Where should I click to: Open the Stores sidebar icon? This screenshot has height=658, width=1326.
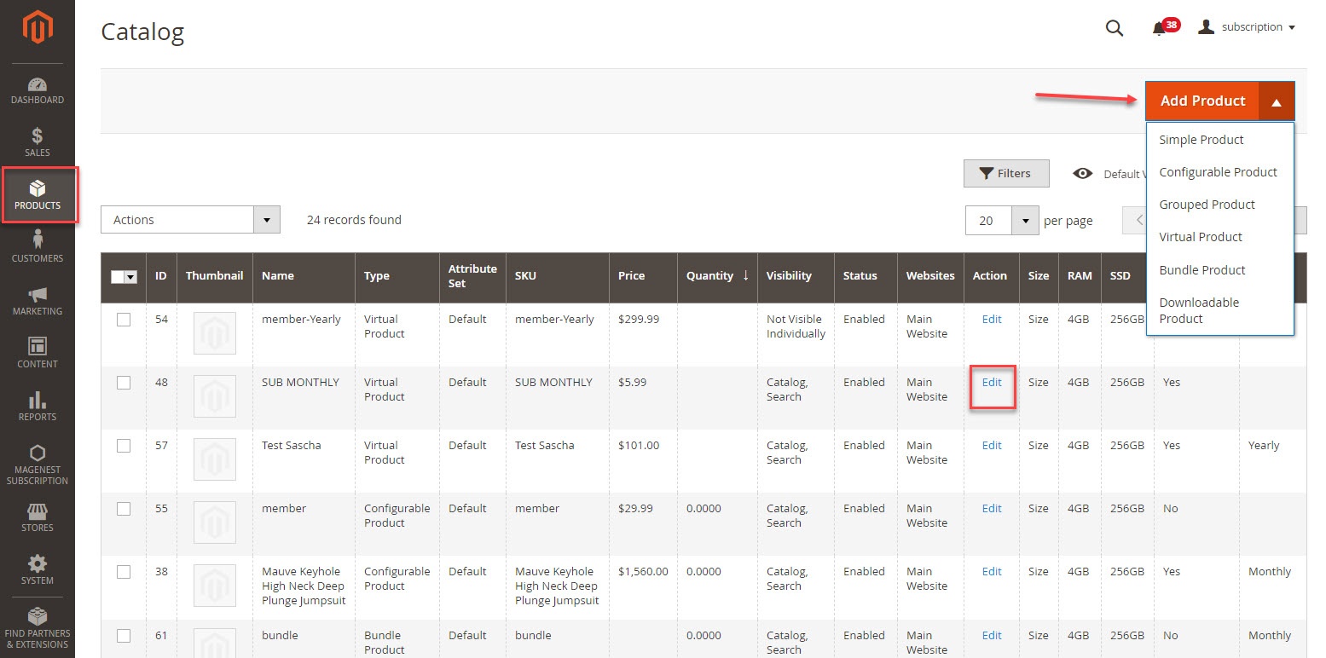tap(38, 517)
